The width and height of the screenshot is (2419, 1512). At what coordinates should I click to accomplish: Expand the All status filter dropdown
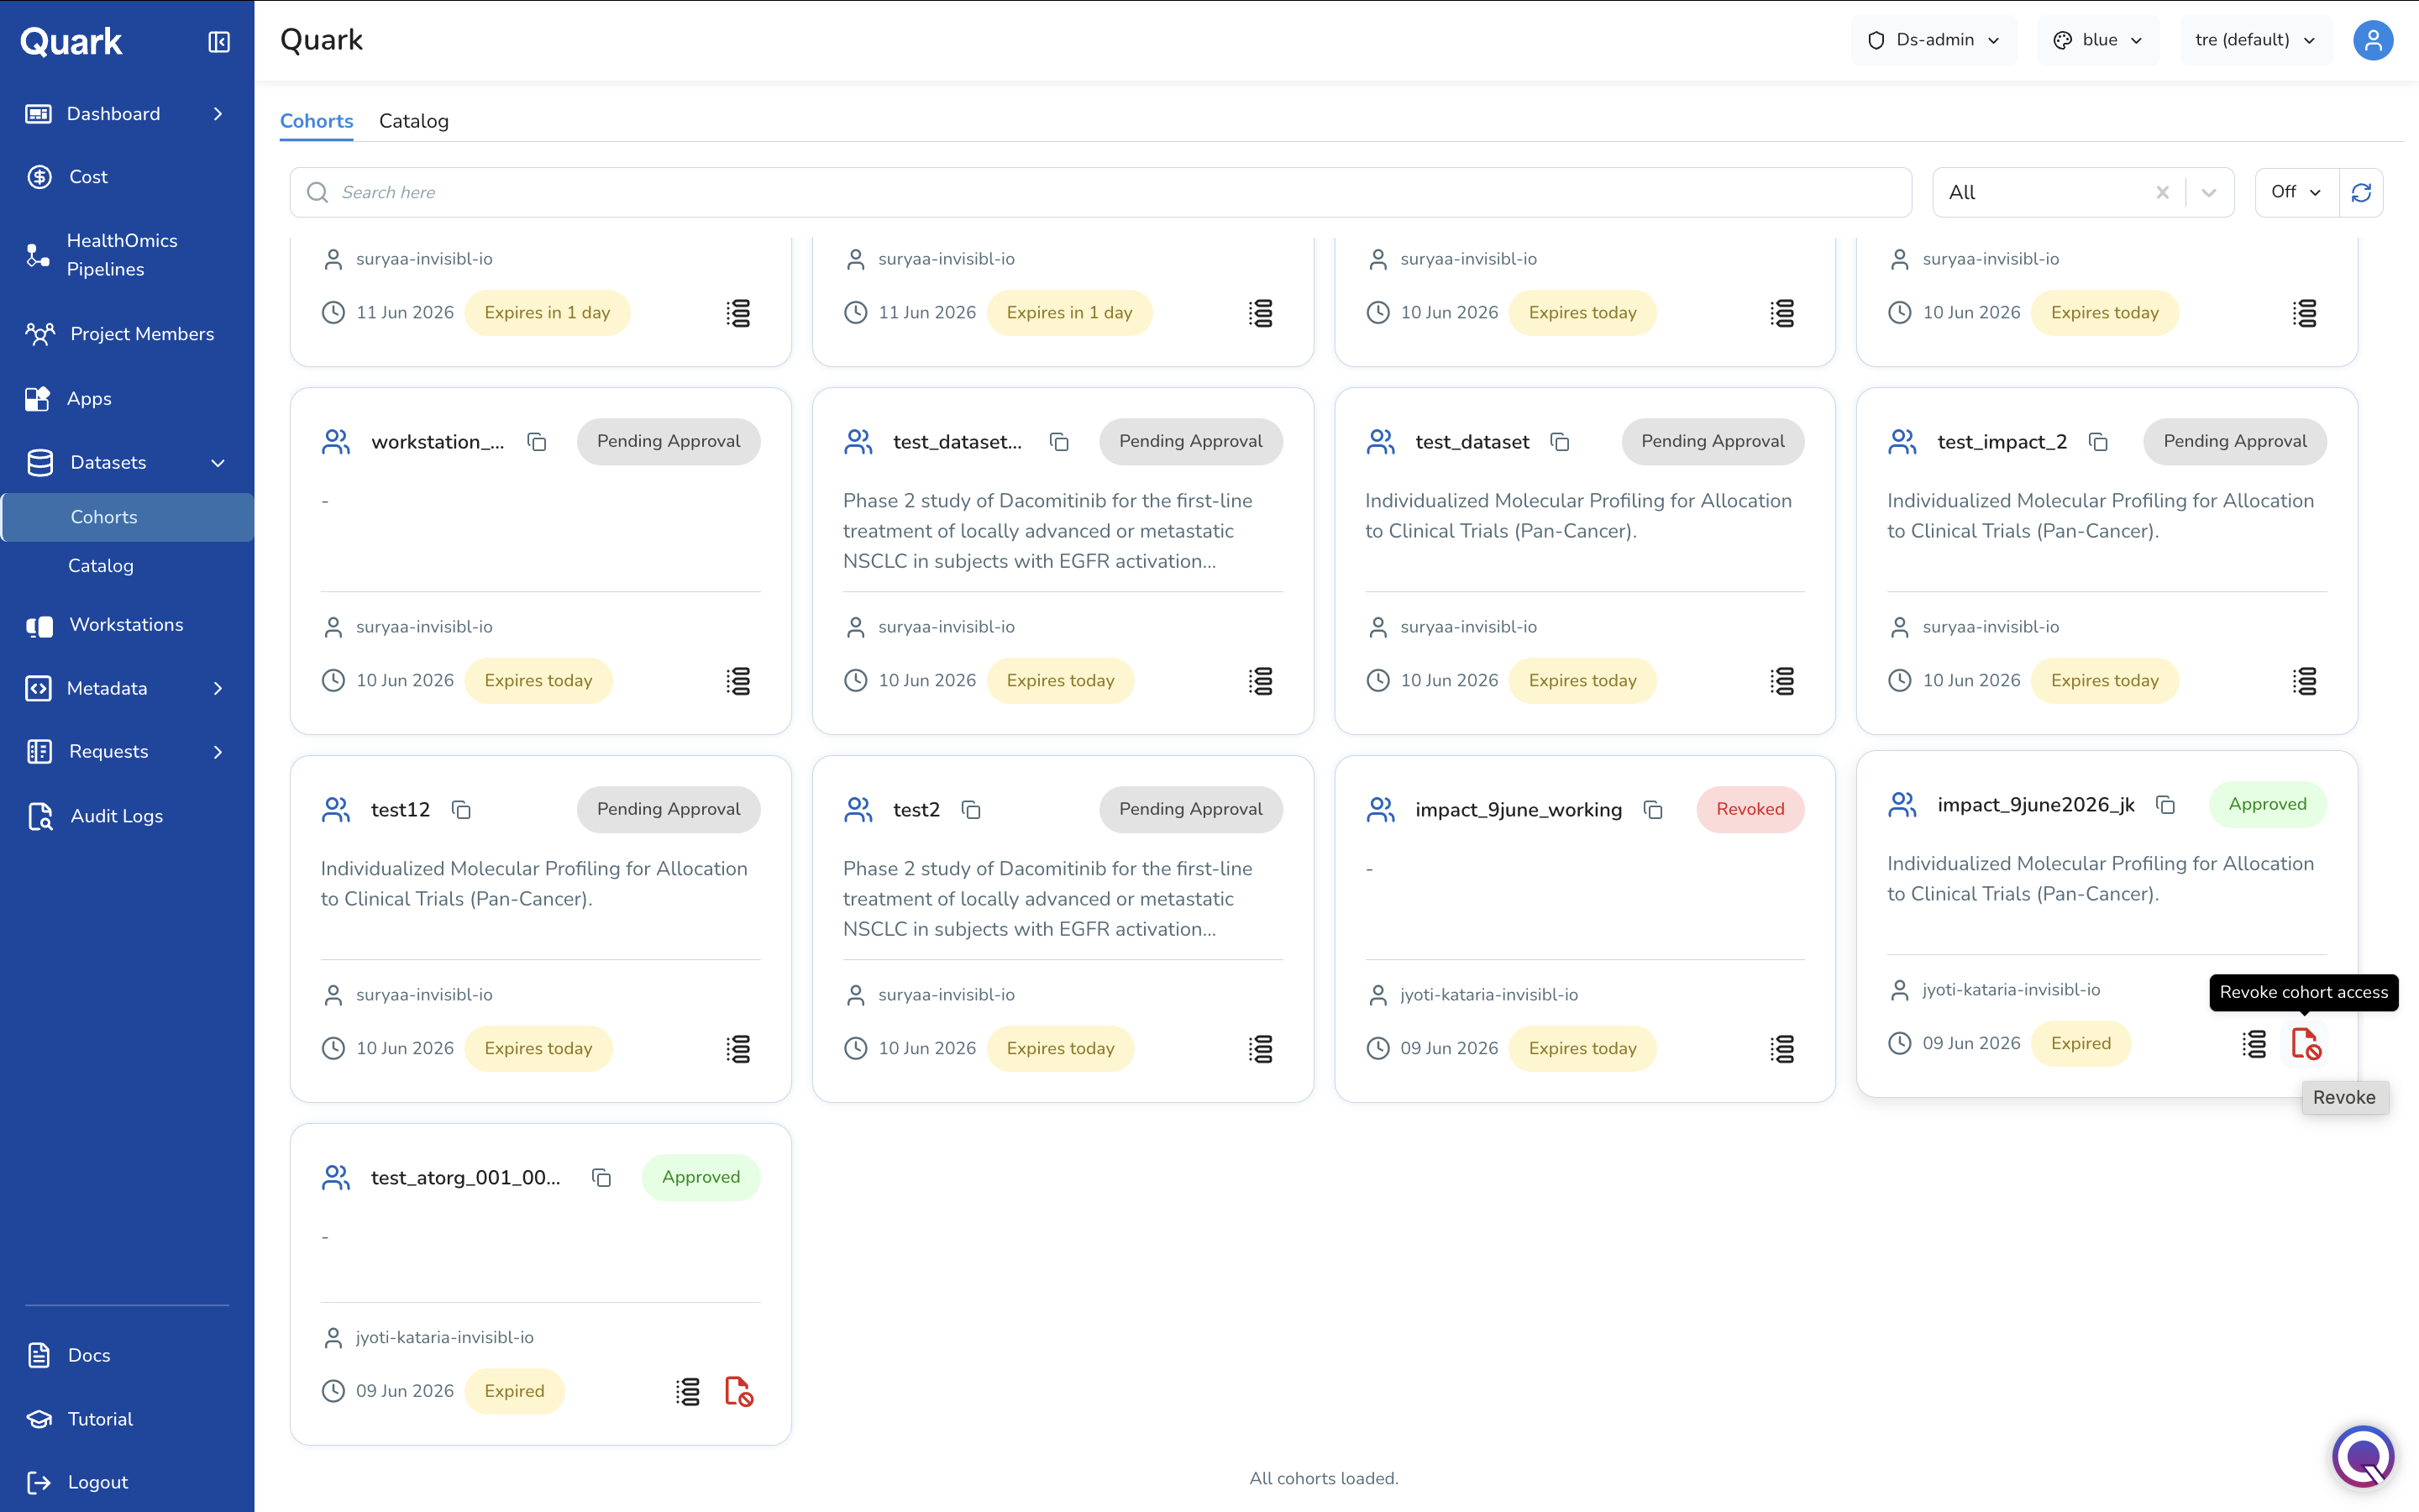point(2209,192)
